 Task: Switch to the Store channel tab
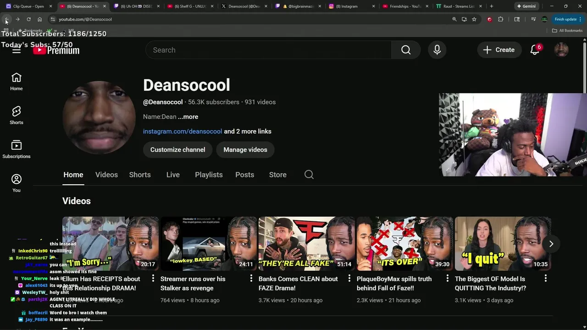(x=277, y=175)
